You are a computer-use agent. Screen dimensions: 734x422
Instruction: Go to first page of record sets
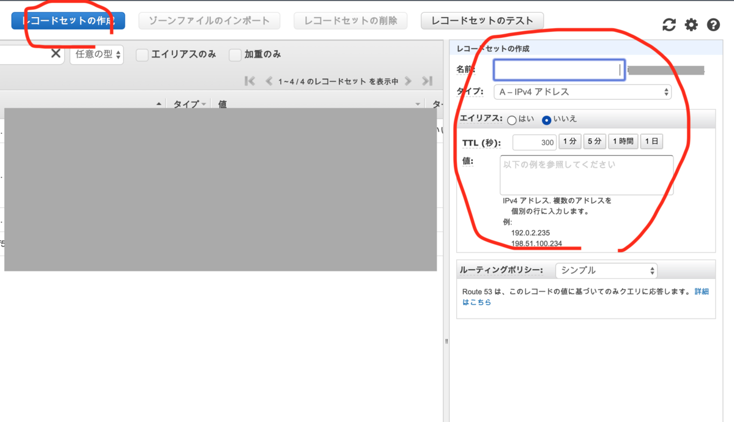click(250, 81)
